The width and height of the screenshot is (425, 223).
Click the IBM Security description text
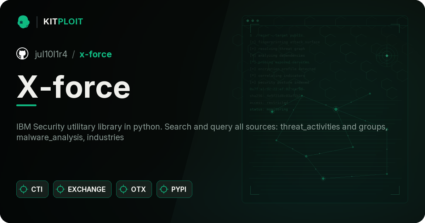tap(202, 132)
